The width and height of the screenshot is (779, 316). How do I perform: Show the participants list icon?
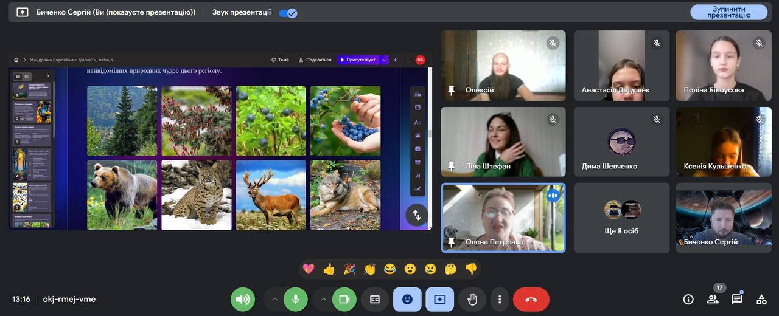pos(713,299)
